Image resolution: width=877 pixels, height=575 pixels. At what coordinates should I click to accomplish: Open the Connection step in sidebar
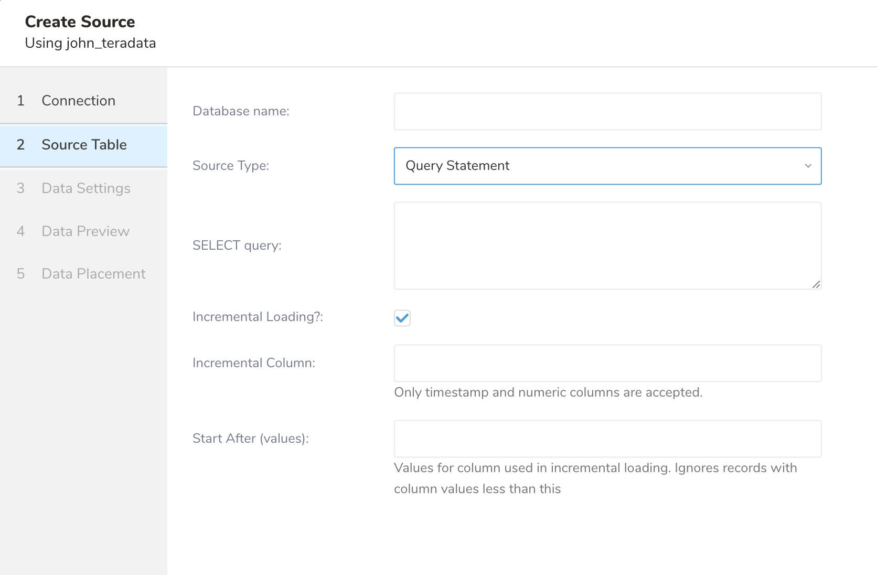click(x=78, y=101)
